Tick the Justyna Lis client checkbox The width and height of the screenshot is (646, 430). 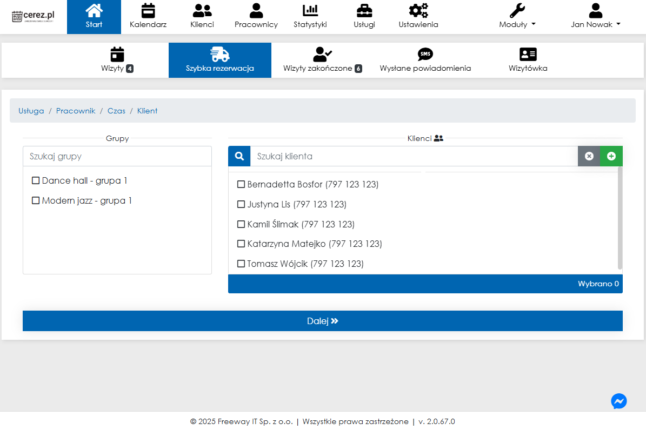241,204
